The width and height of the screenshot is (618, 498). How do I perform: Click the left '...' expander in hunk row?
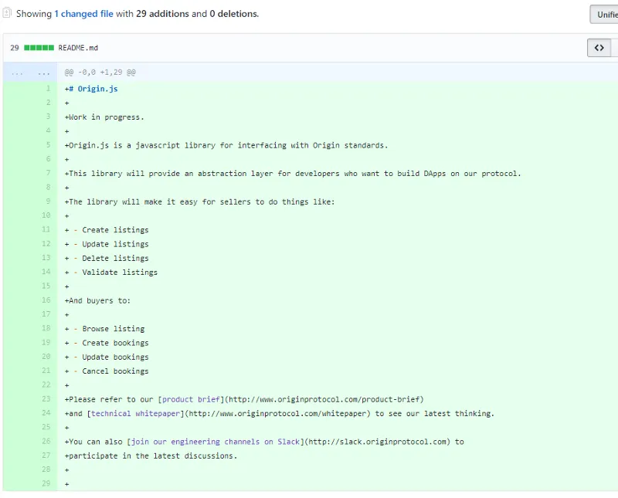[17, 73]
